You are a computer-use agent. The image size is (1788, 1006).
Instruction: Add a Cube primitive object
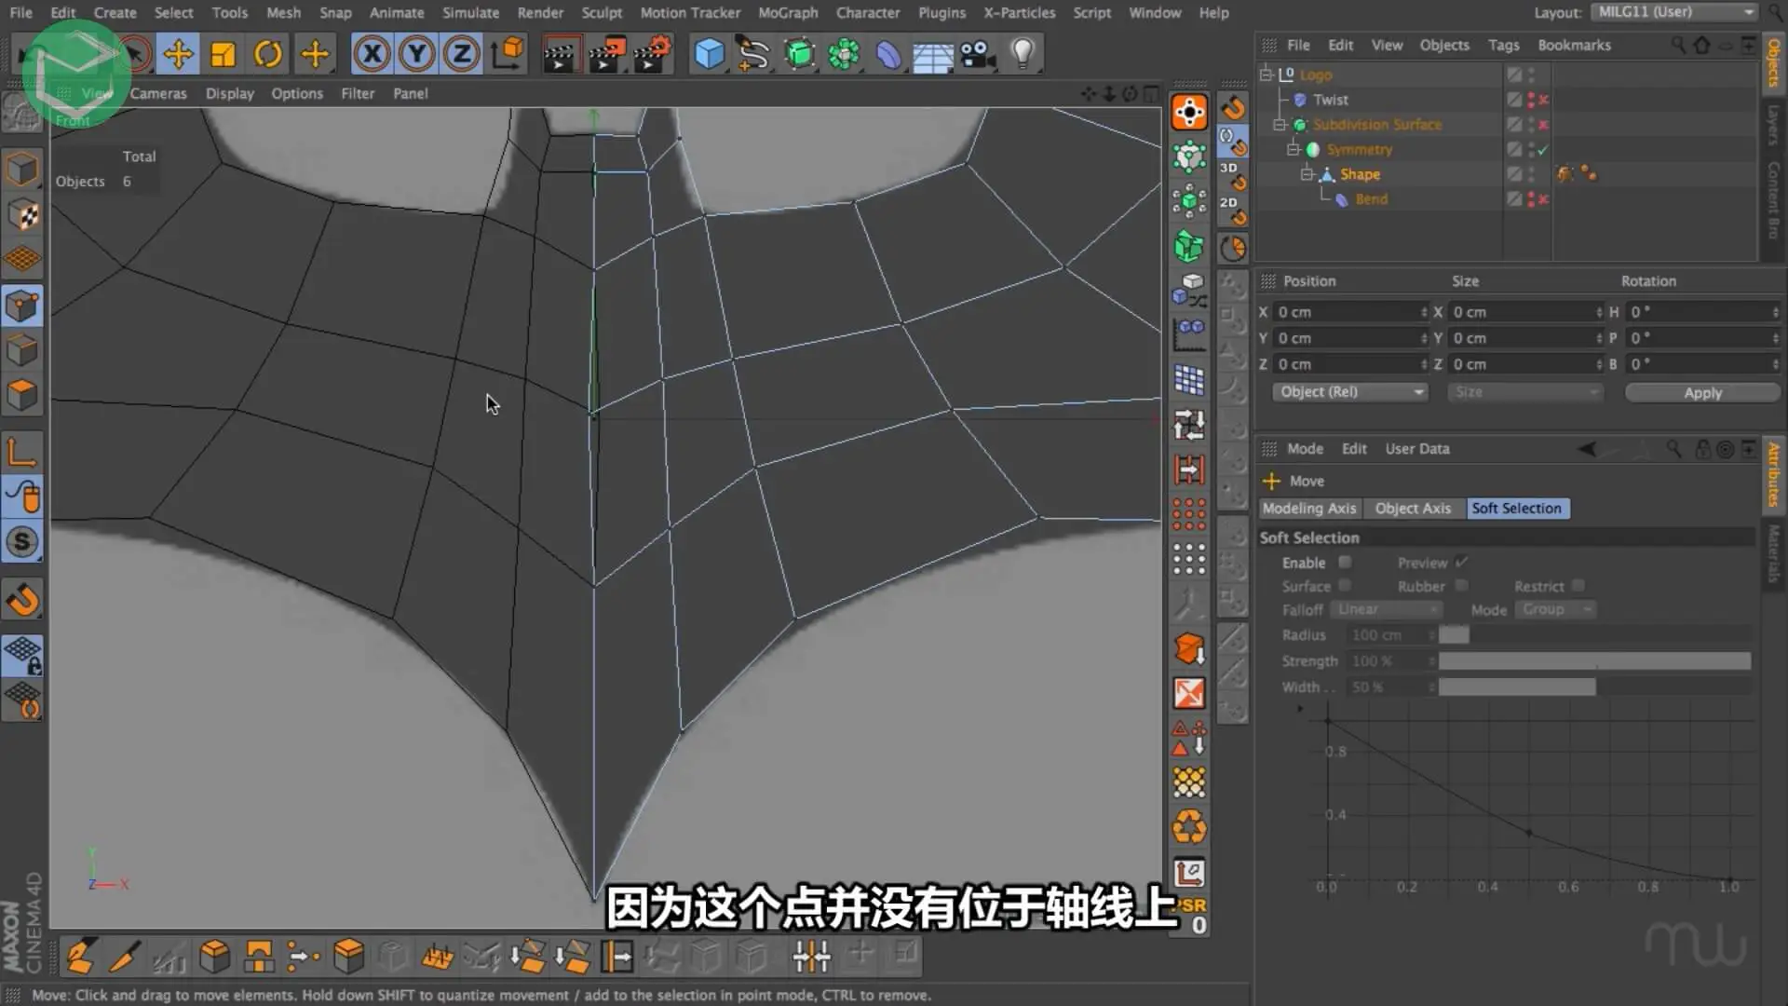[x=709, y=54]
